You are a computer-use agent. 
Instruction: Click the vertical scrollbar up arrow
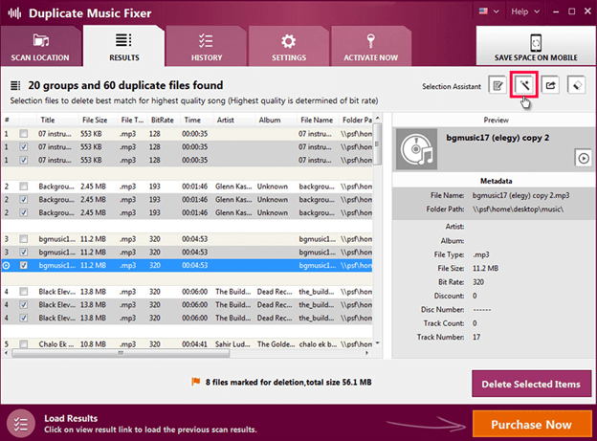(377, 118)
